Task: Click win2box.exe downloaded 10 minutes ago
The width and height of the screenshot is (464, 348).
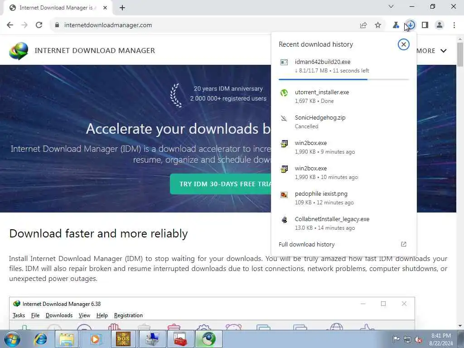Action: pos(344,173)
